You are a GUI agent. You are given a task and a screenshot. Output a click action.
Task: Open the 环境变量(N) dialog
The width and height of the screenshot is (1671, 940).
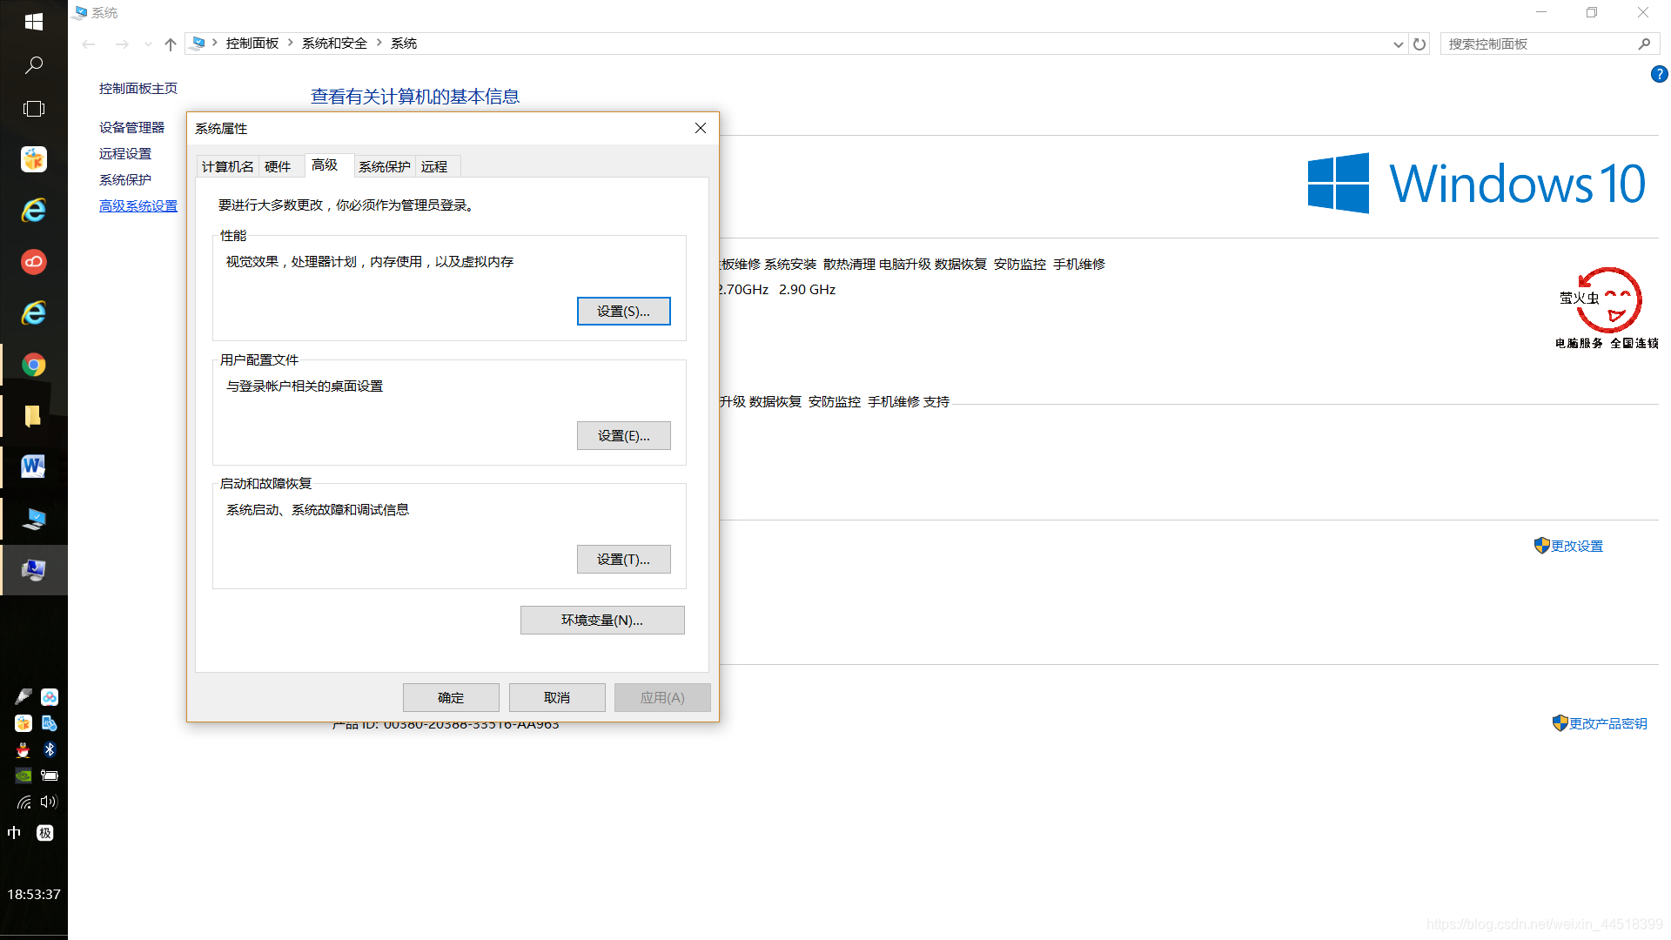click(602, 621)
